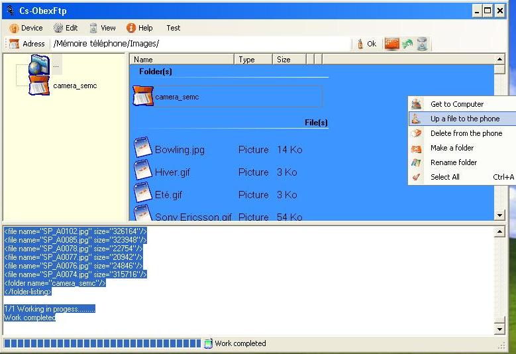516x354 pixels.
Task: Click the blue progress bar in status bar
Action: click(x=102, y=343)
